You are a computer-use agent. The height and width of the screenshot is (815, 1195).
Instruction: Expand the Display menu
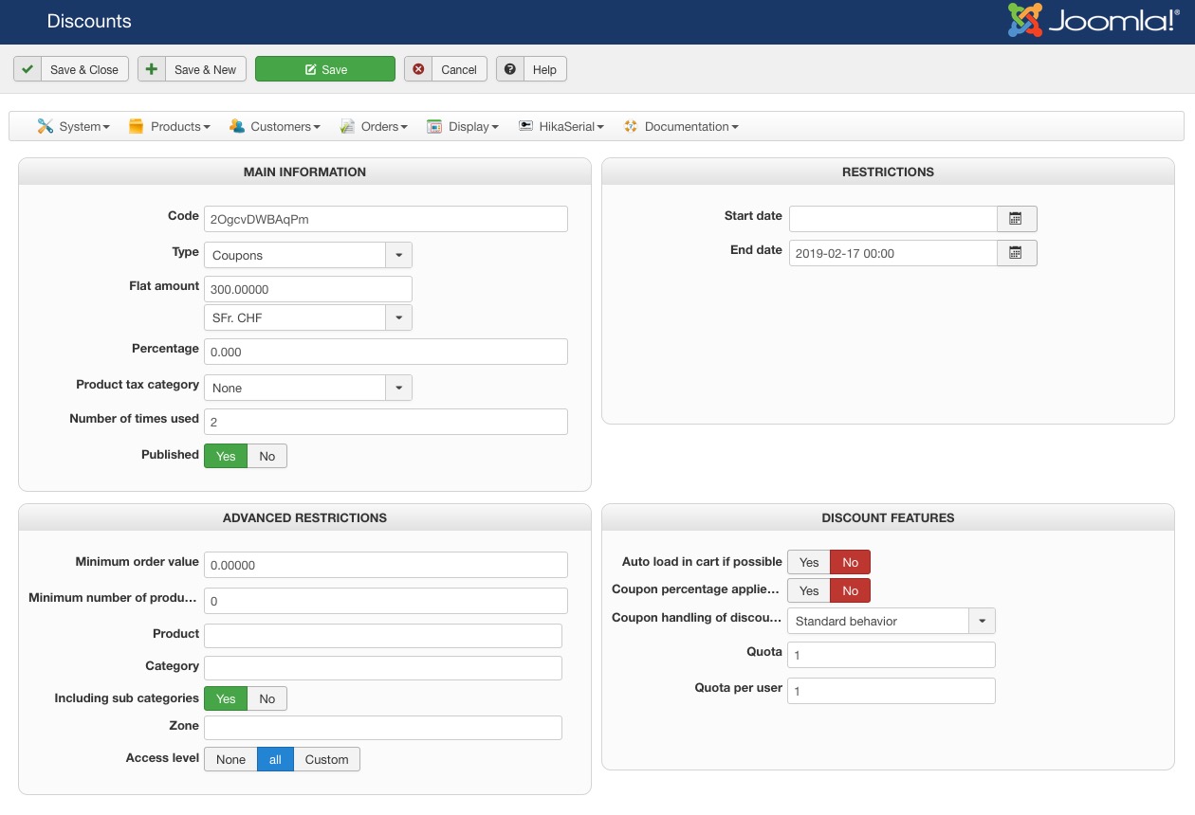(463, 126)
